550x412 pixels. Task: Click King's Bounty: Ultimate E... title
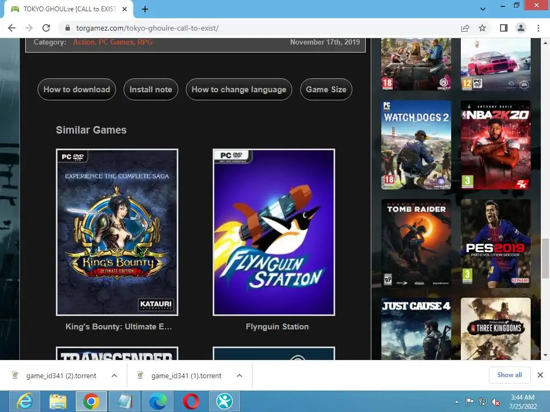click(119, 327)
